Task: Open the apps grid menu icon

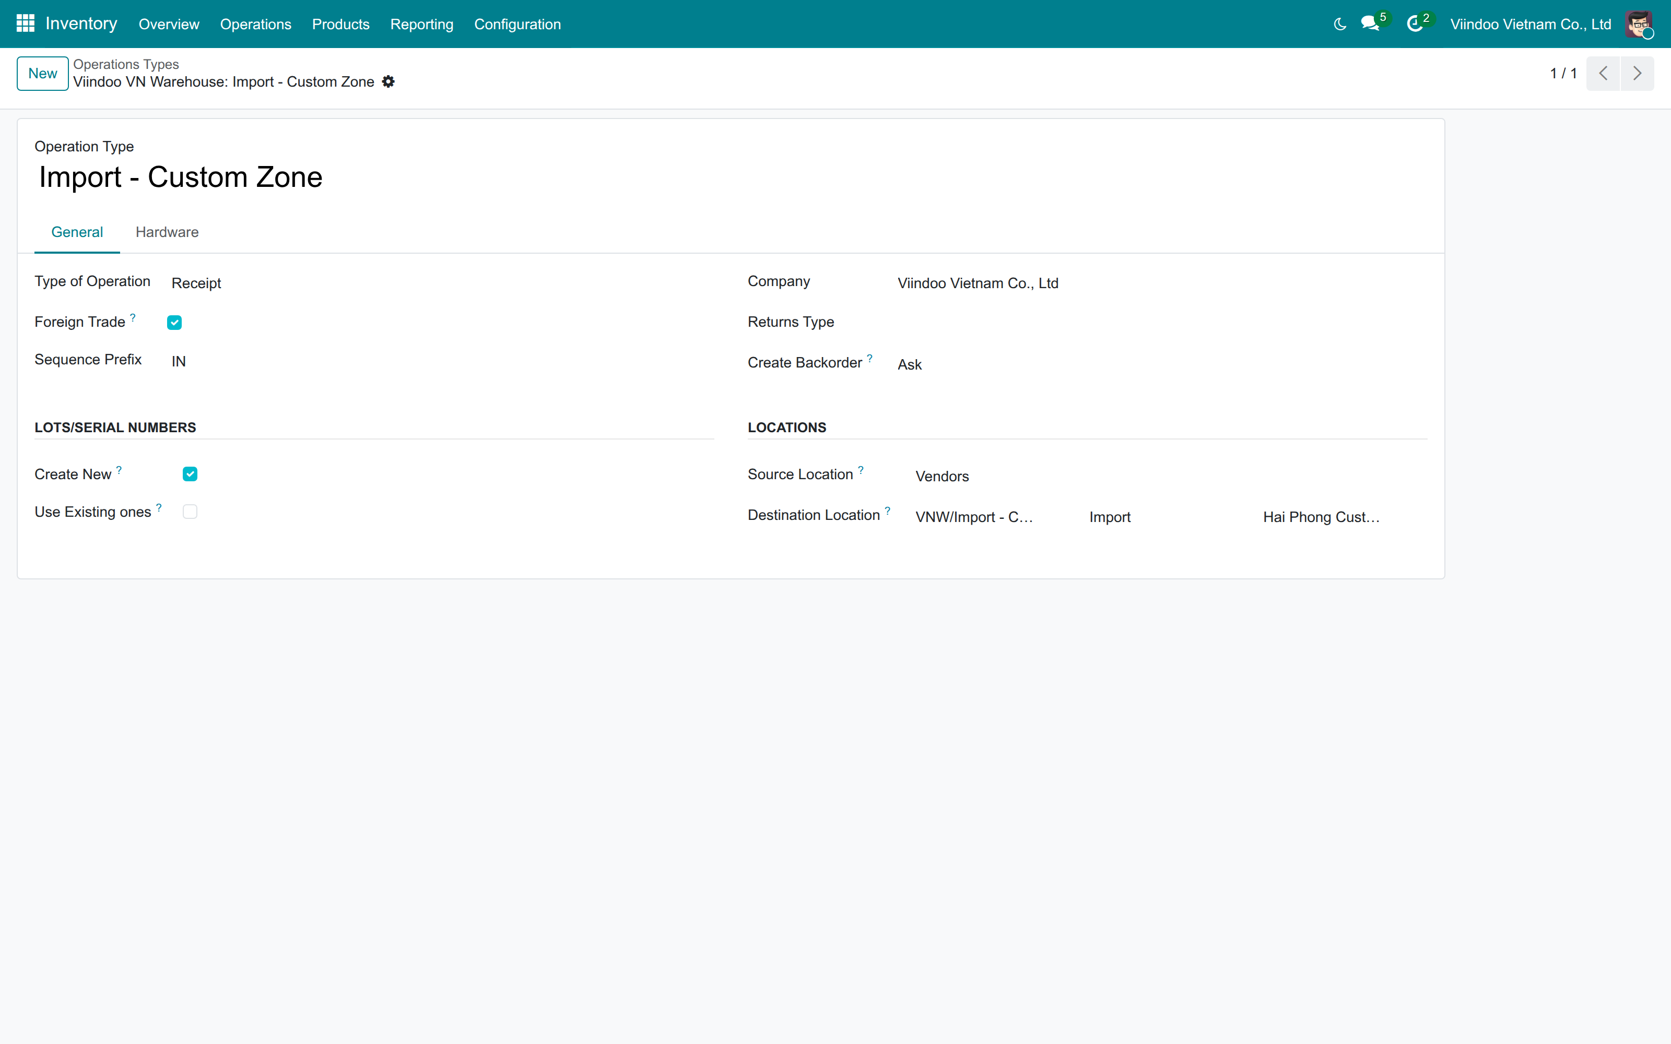Action: coord(26,23)
